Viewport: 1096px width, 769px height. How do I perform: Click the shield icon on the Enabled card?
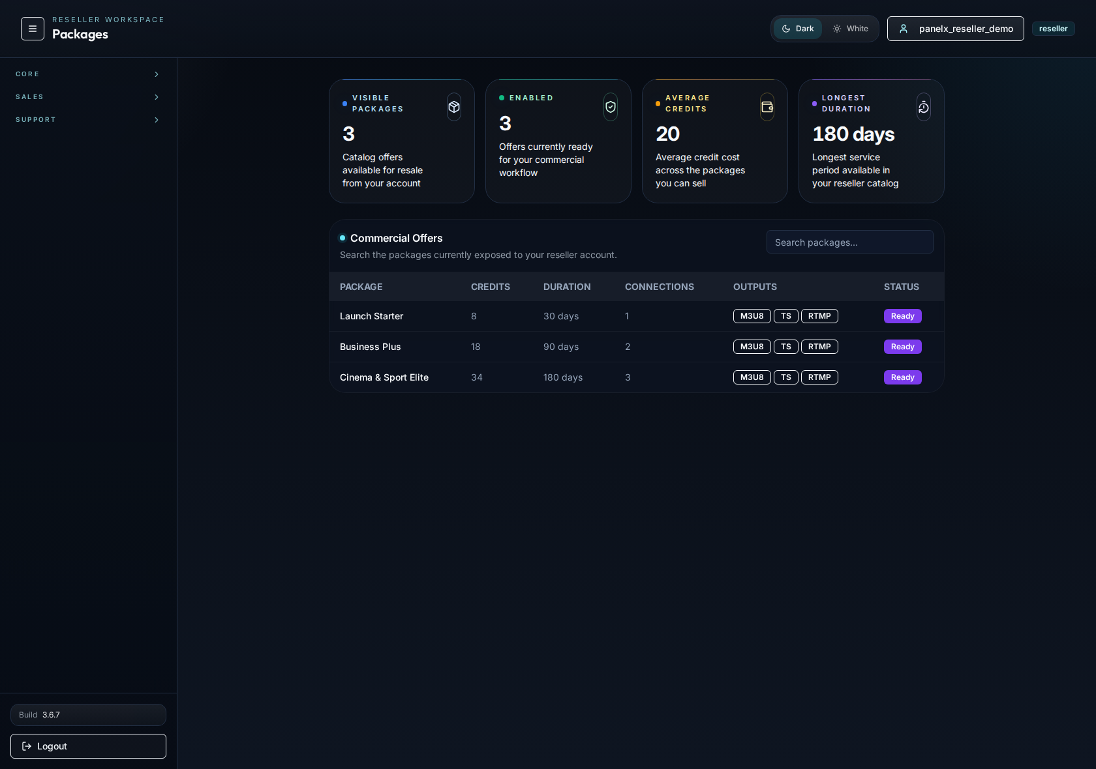point(610,106)
